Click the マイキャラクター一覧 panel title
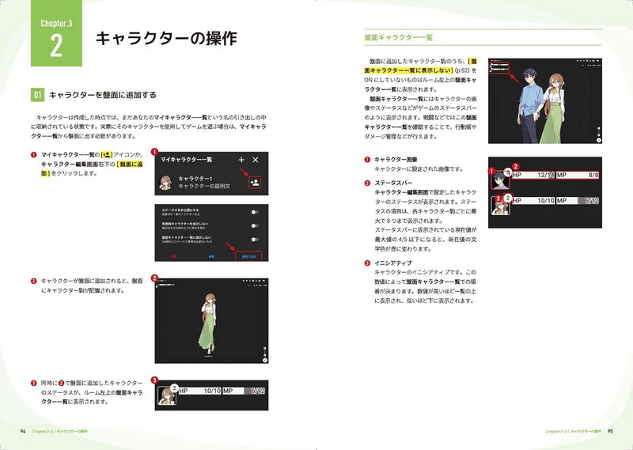Image resolution: width=633 pixels, height=450 pixels. (x=186, y=160)
